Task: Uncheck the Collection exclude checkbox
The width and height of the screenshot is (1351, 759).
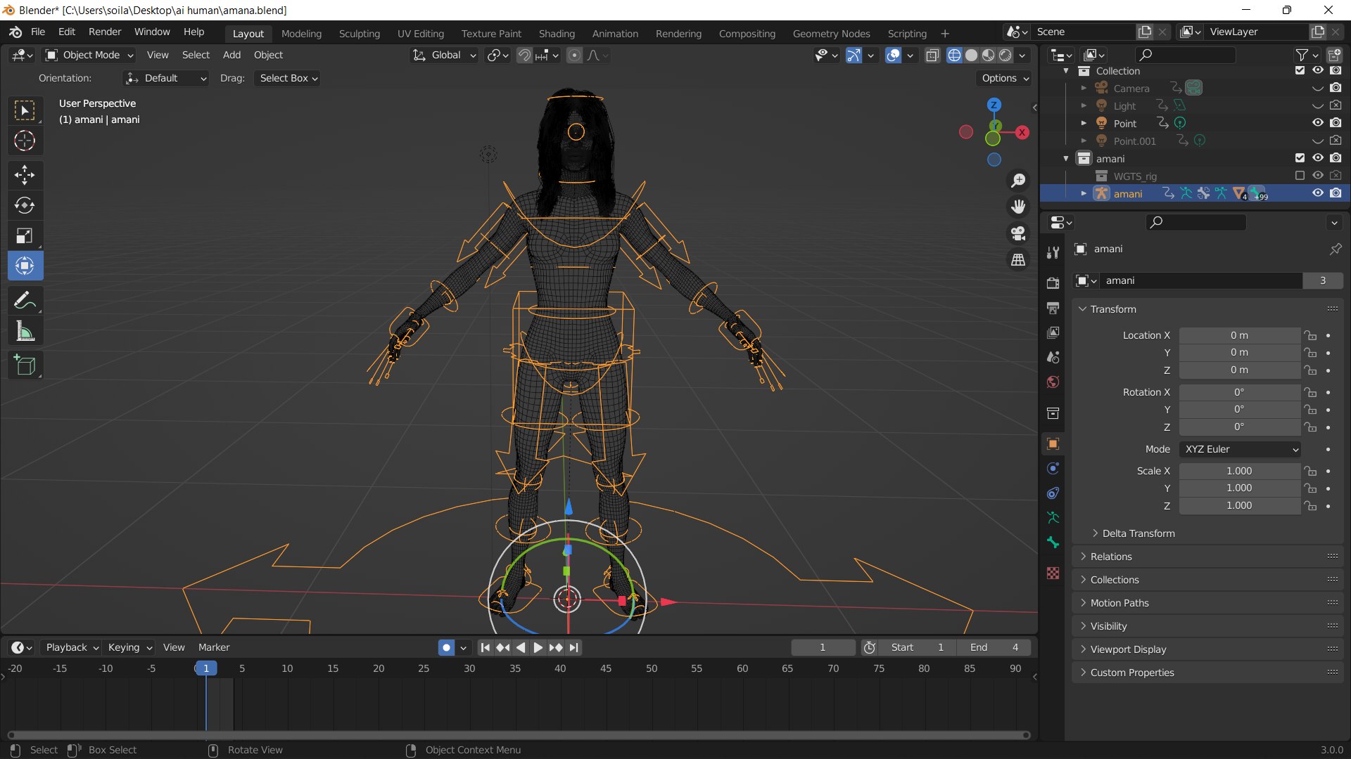Action: click(x=1300, y=70)
